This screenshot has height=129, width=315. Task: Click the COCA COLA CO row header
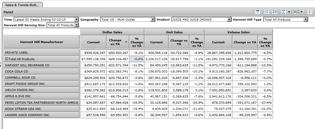point(41,71)
